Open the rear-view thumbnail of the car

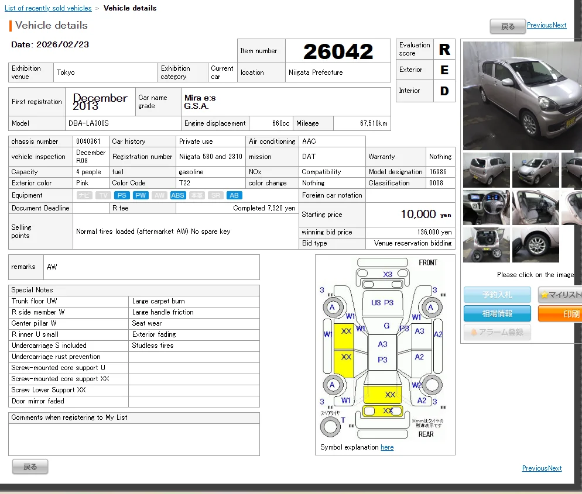(486, 170)
